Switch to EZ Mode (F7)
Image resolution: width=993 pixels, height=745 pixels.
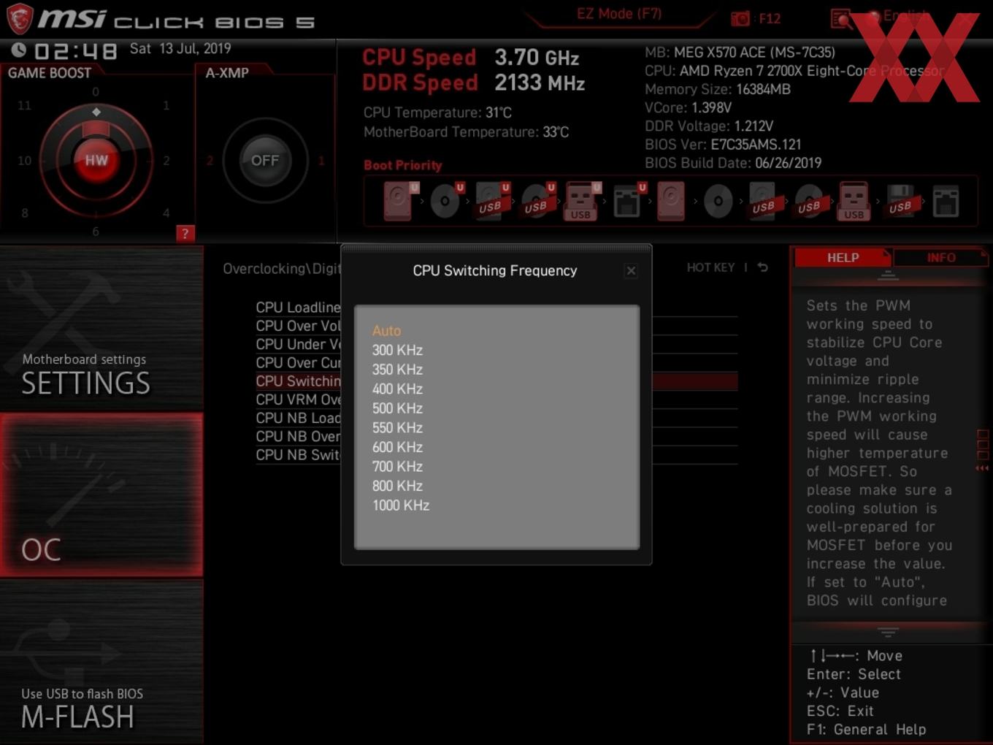(x=619, y=14)
